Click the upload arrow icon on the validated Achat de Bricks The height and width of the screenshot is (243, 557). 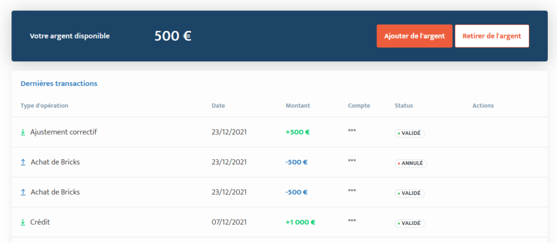click(23, 192)
